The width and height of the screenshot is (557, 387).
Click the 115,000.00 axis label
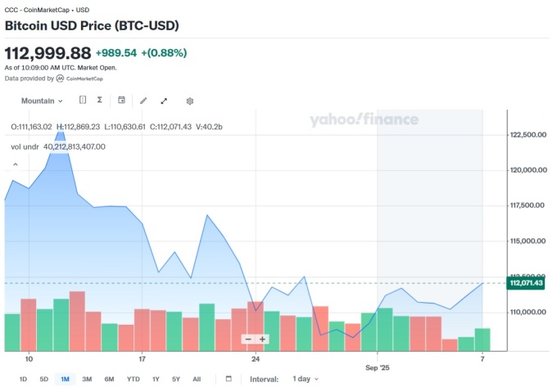528,241
